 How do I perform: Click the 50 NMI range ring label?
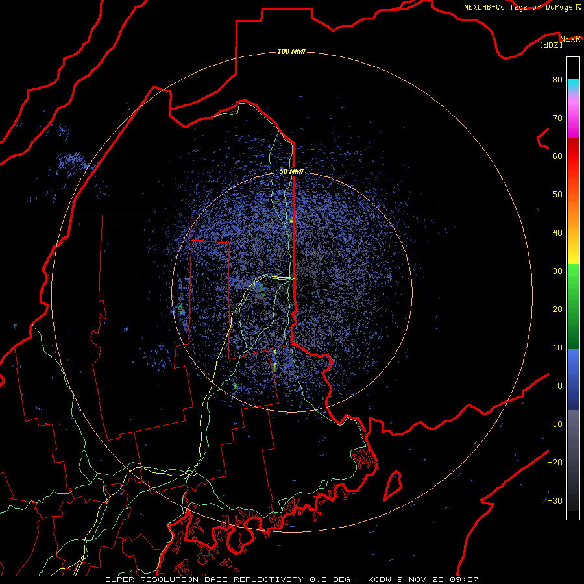[x=291, y=171]
